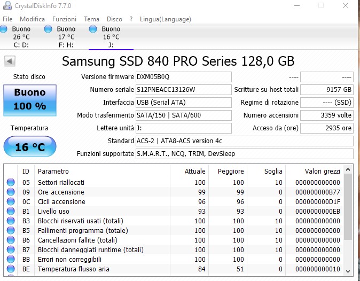Viewport: 360px width, 281px height.
Task: Click the firmware version field DXM05B0Q
Action: click(183, 77)
